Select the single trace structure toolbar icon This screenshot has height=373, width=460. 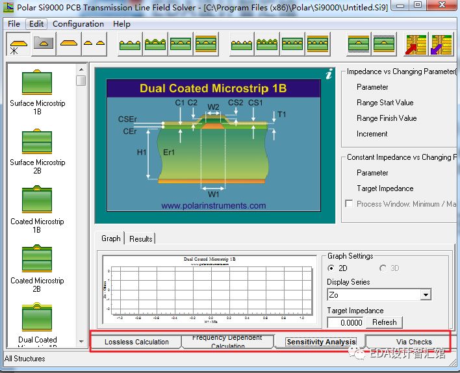(x=69, y=44)
